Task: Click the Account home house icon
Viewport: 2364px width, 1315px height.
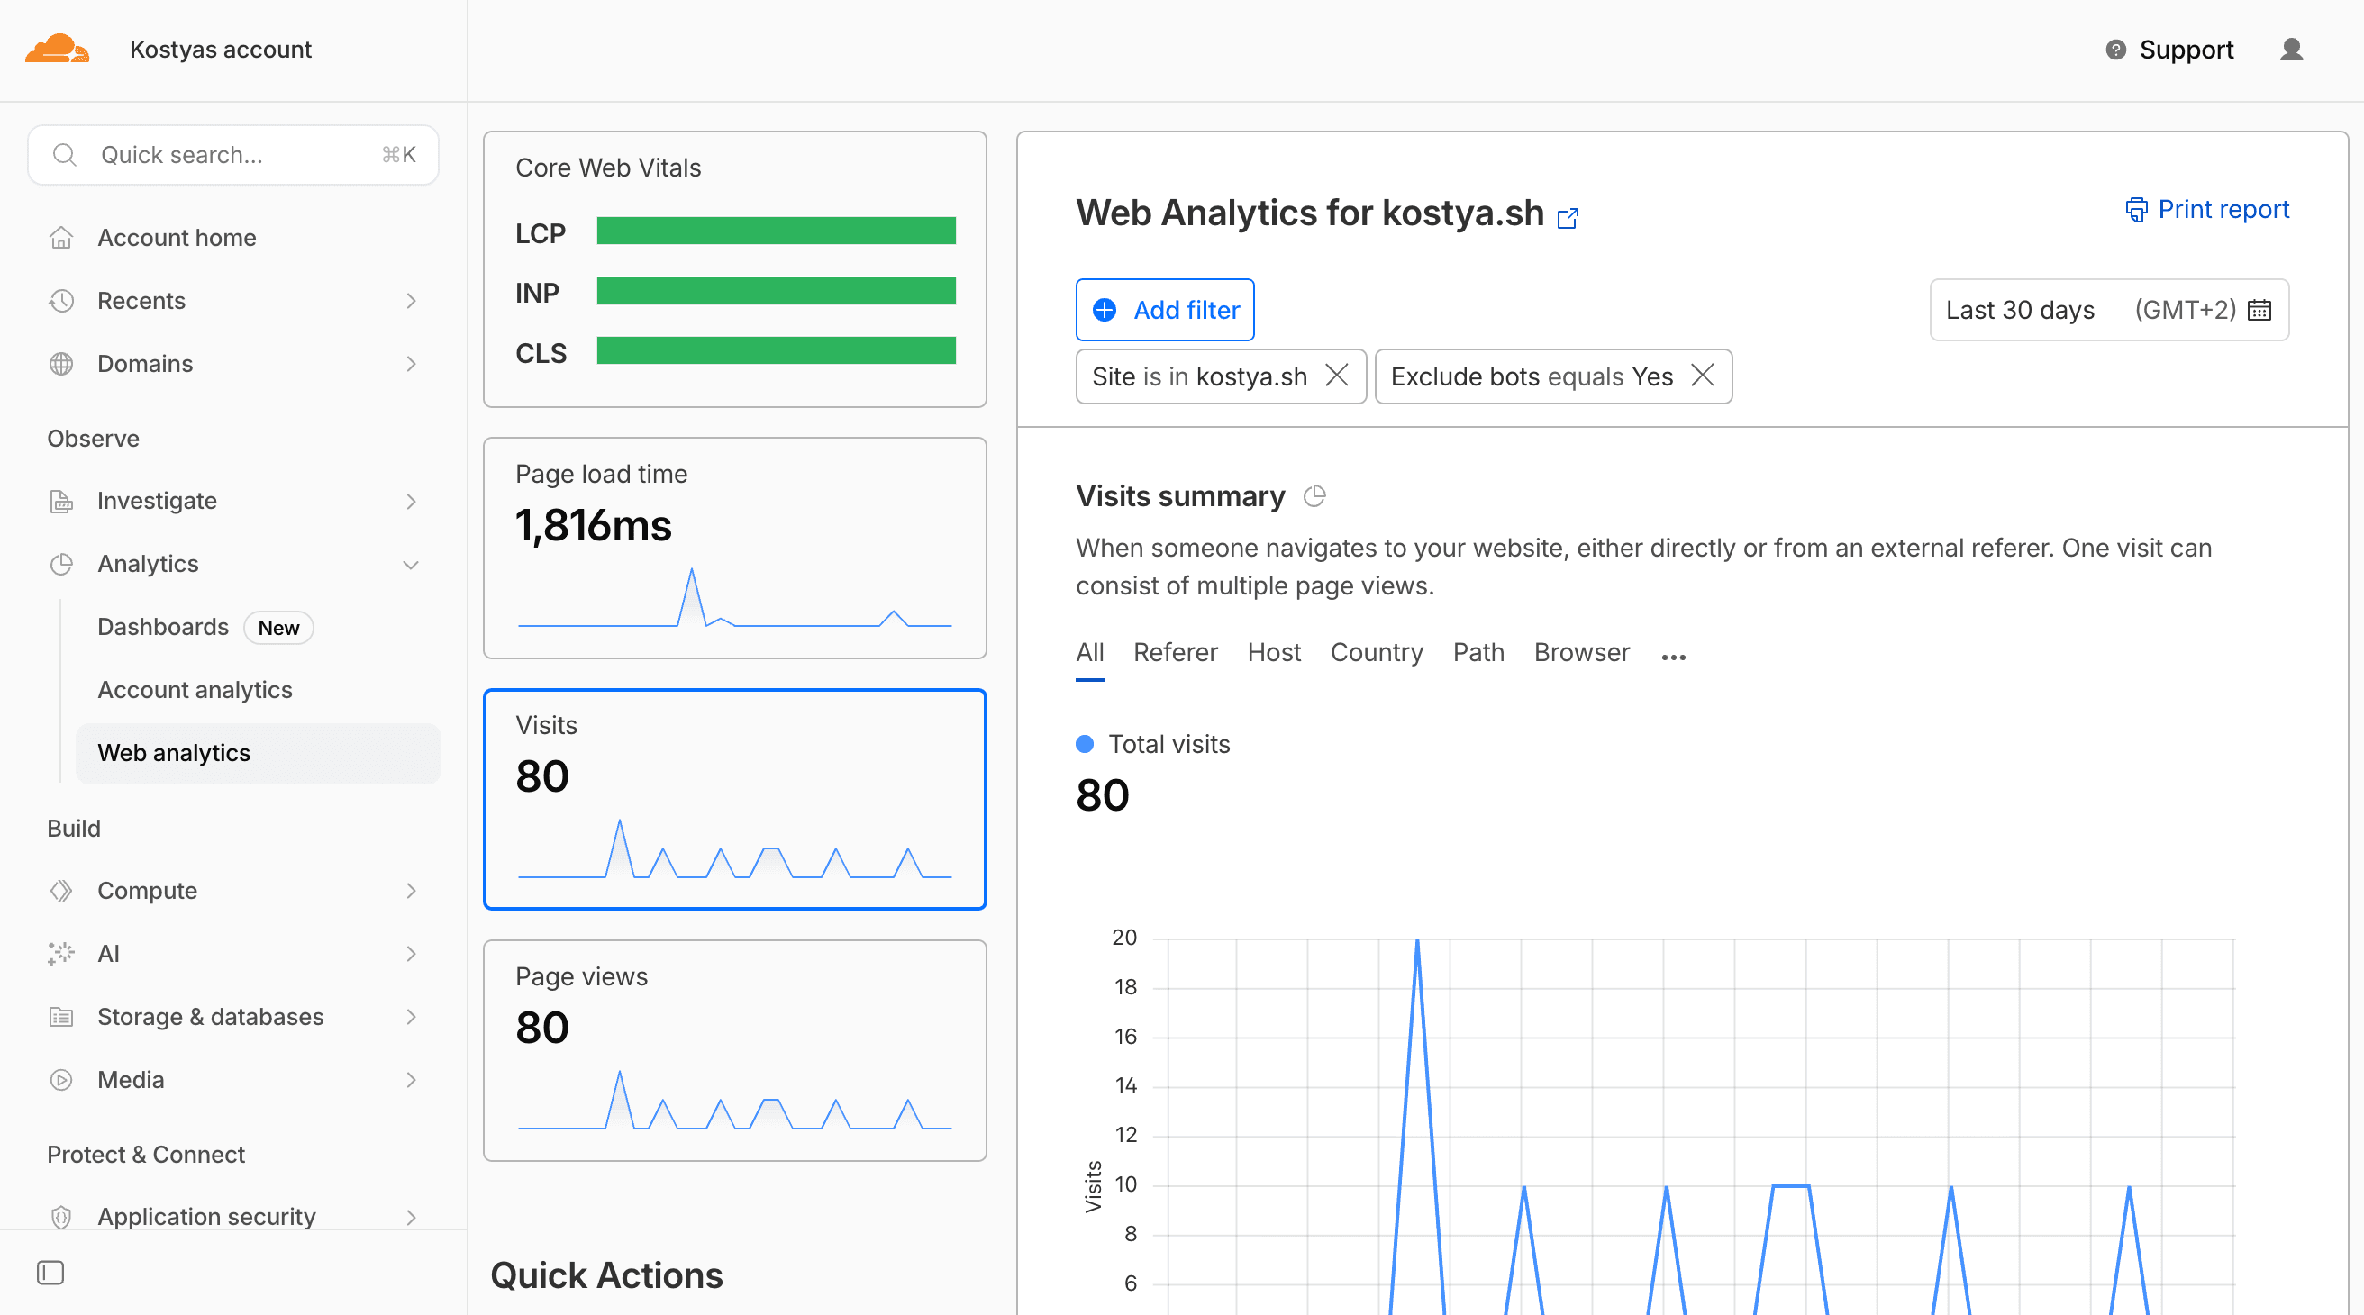Action: [x=61, y=238]
